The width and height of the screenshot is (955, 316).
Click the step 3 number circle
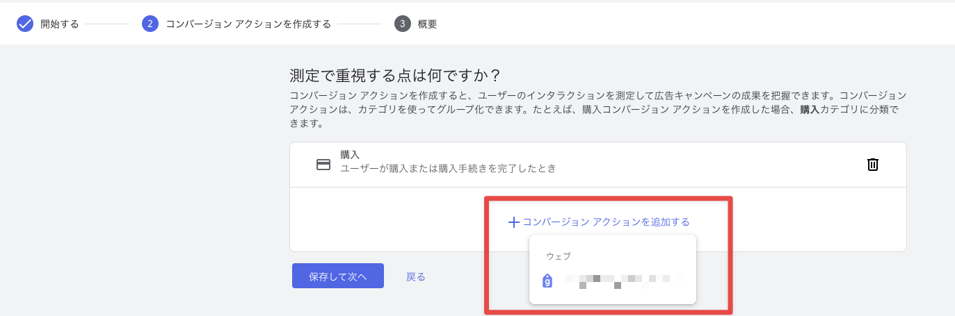coord(402,24)
